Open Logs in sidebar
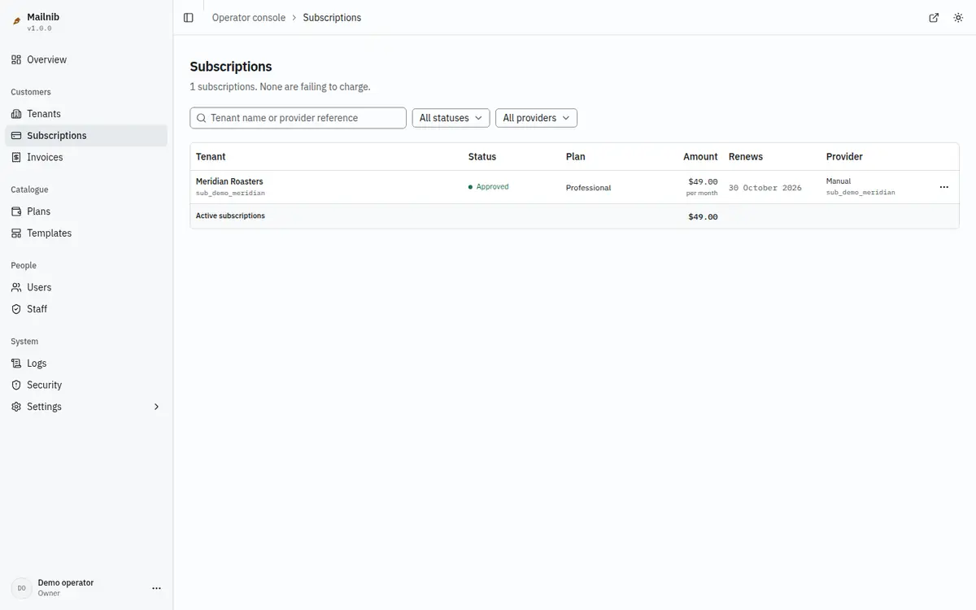The height and width of the screenshot is (610, 976). tap(86, 364)
